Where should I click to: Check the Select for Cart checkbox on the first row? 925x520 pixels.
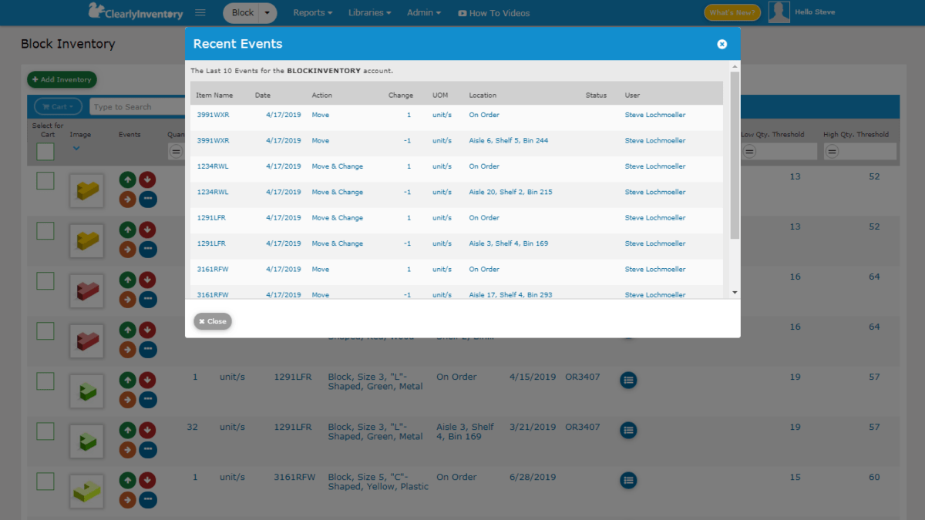[45, 179]
